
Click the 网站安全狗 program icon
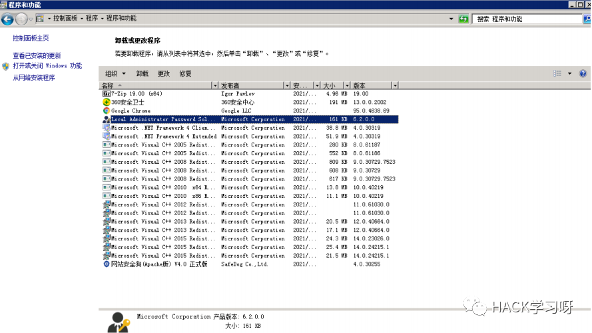pyautogui.click(x=106, y=264)
